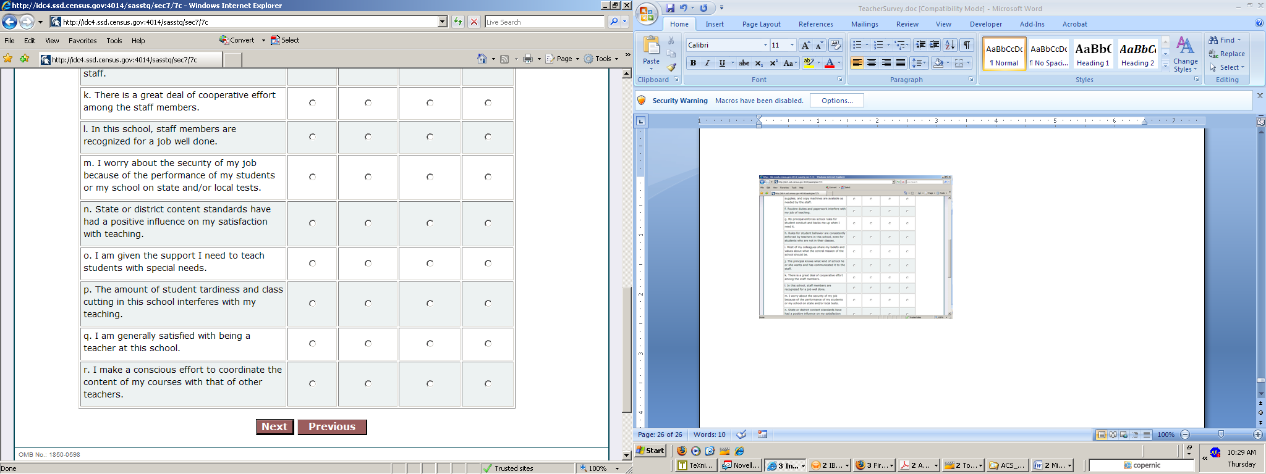Toggle Strikethrough in Word's Font group

tap(744, 63)
